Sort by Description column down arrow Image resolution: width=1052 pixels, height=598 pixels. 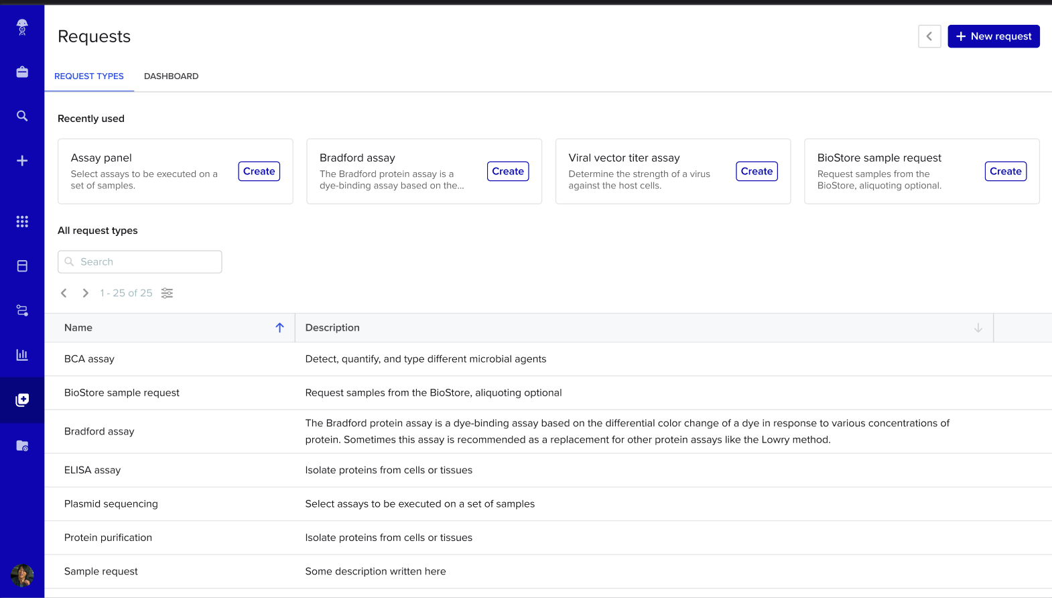pyautogui.click(x=978, y=328)
